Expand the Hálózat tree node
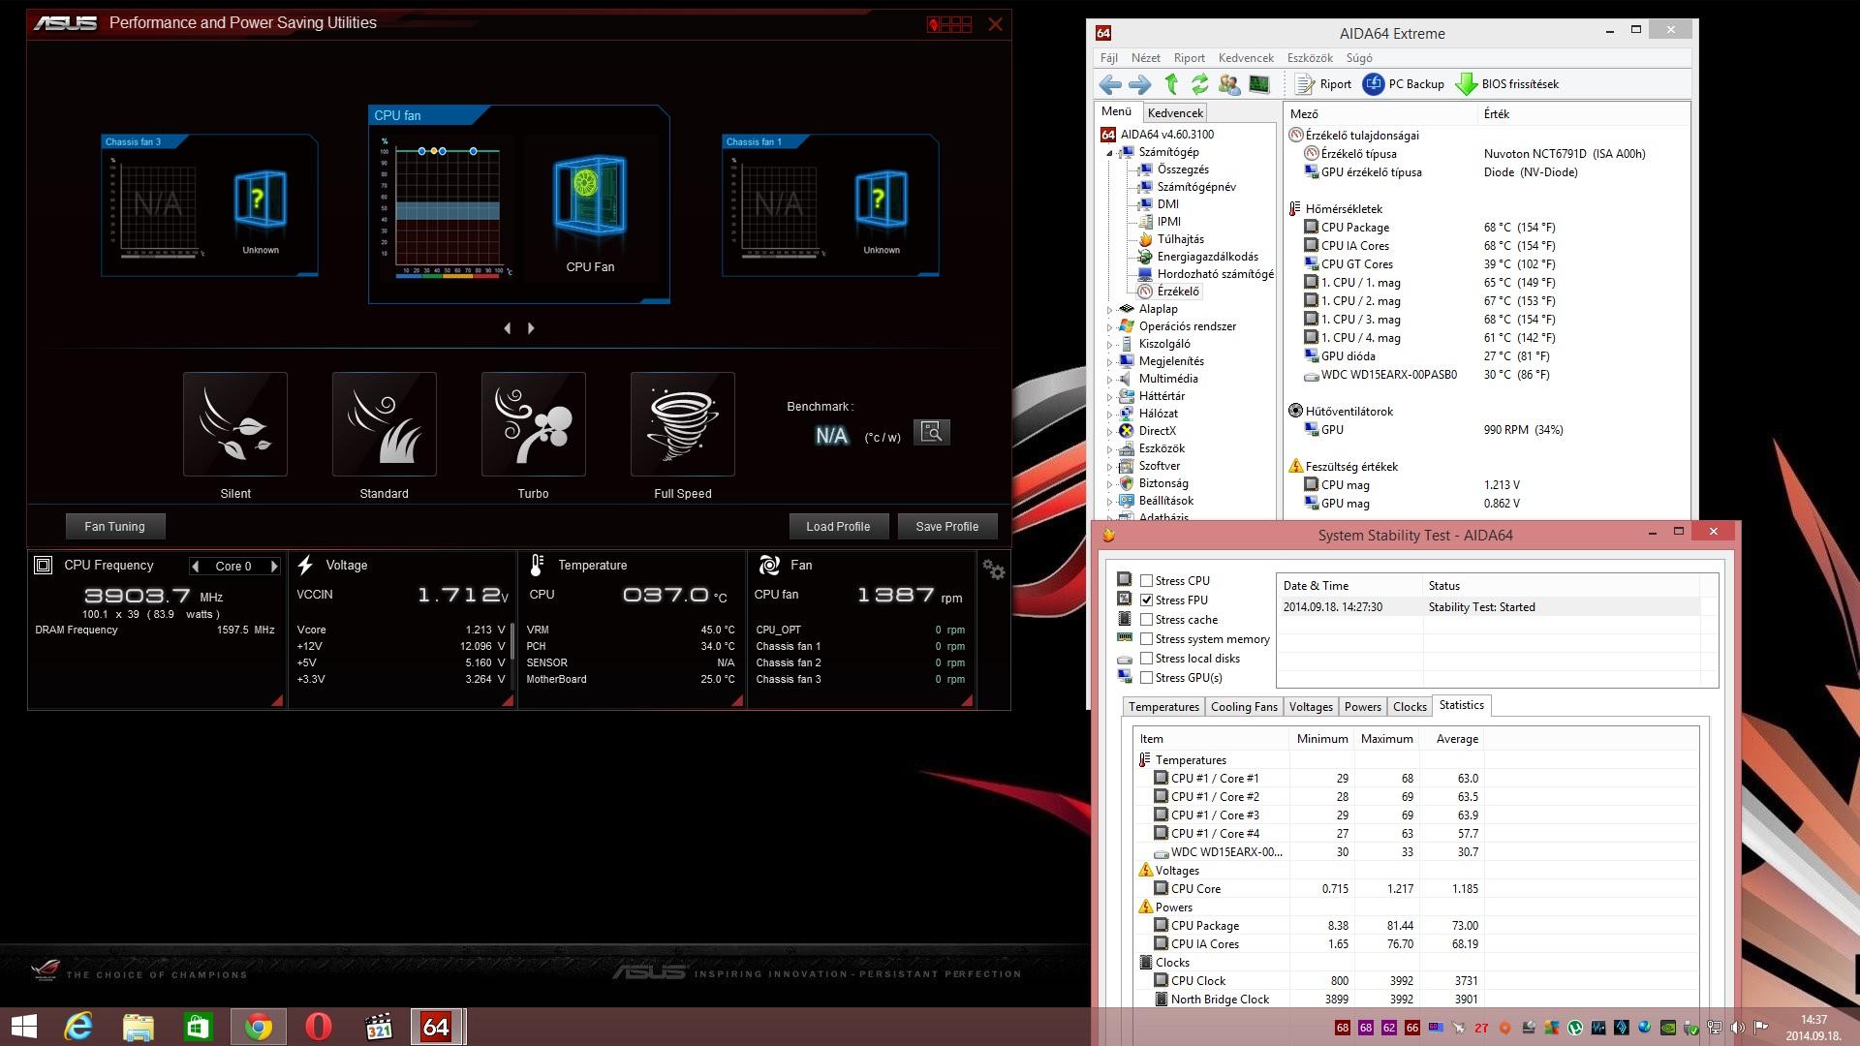1860x1046 pixels. coord(1110,415)
